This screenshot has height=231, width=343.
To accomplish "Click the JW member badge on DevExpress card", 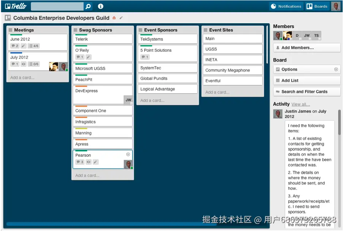I will (129, 100).
